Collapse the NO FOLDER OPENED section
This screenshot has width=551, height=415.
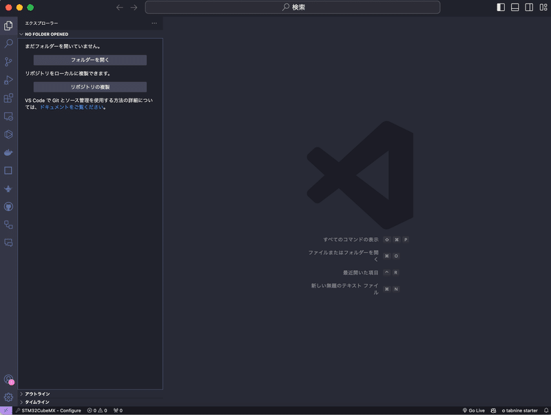click(90, 34)
